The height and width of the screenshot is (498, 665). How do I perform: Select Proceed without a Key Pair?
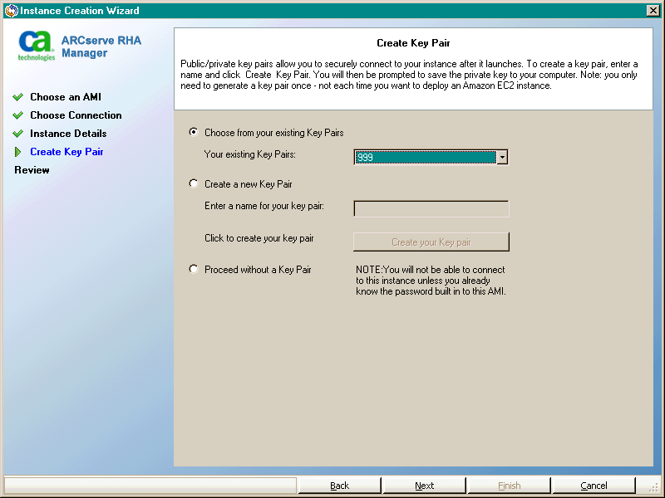(193, 270)
